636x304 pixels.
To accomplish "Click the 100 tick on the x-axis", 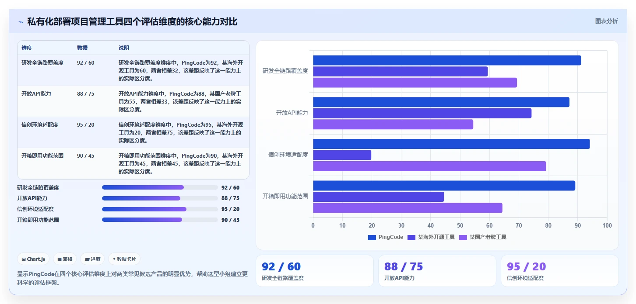I will point(607,225).
